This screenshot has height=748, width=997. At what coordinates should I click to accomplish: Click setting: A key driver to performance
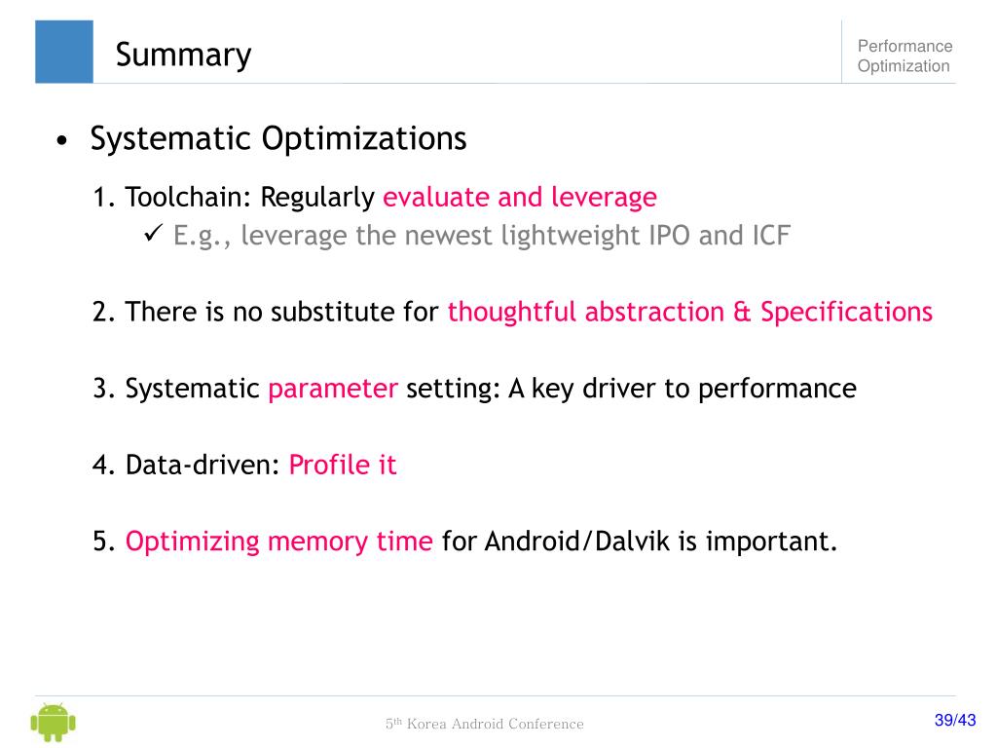tap(631, 389)
